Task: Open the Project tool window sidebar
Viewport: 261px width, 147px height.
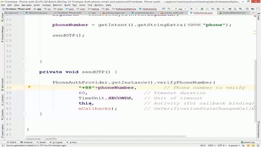Action: coord(2,18)
